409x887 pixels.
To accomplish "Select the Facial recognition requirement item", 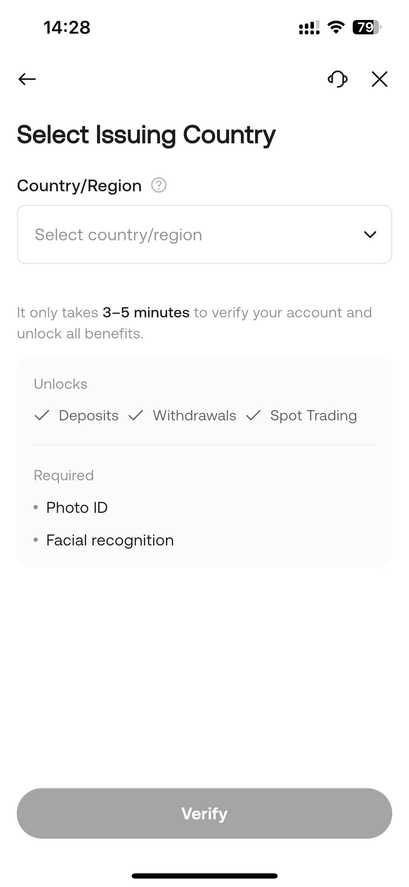I will [x=110, y=540].
